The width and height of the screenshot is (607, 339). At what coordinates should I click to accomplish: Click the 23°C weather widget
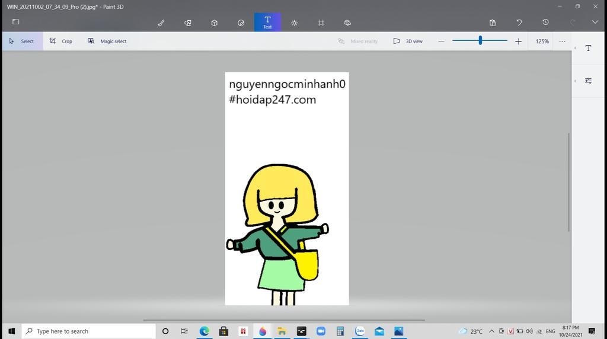pyautogui.click(x=470, y=331)
